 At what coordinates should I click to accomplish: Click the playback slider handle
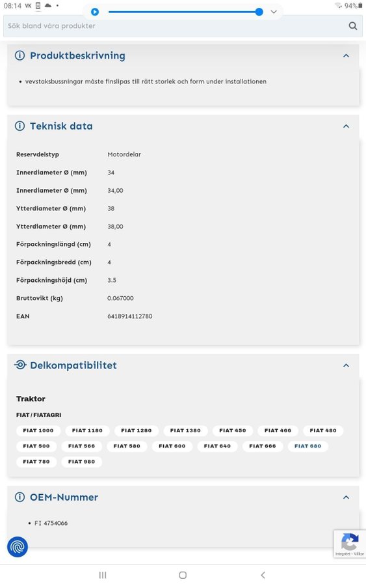(x=259, y=12)
